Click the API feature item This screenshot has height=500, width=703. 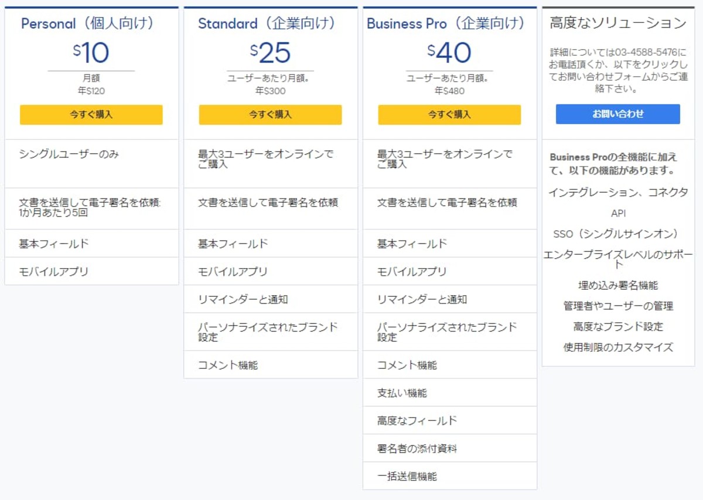[619, 213]
